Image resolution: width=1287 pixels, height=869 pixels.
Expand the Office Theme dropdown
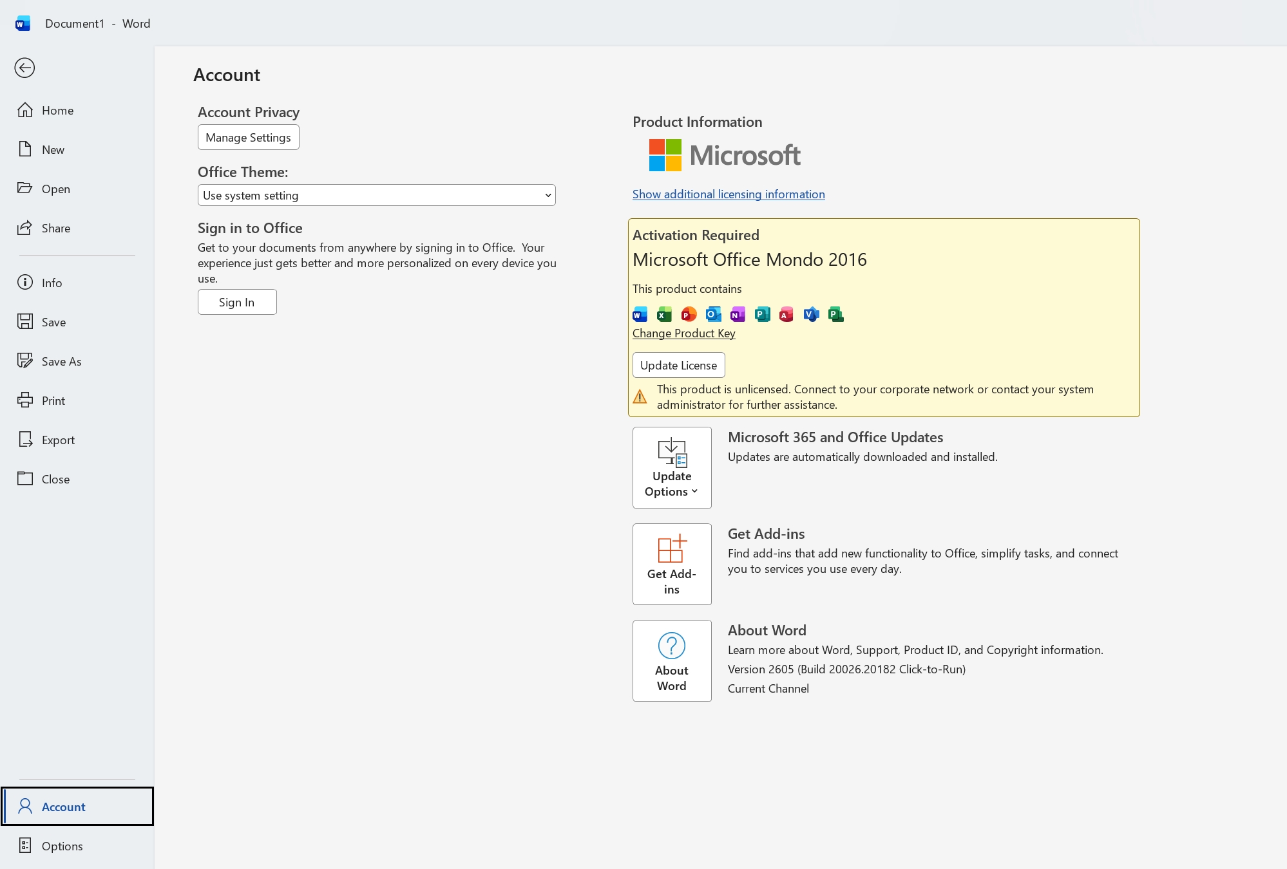click(376, 195)
